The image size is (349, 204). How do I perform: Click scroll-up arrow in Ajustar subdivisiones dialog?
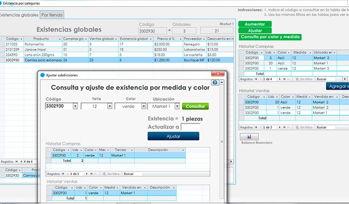click(222, 82)
